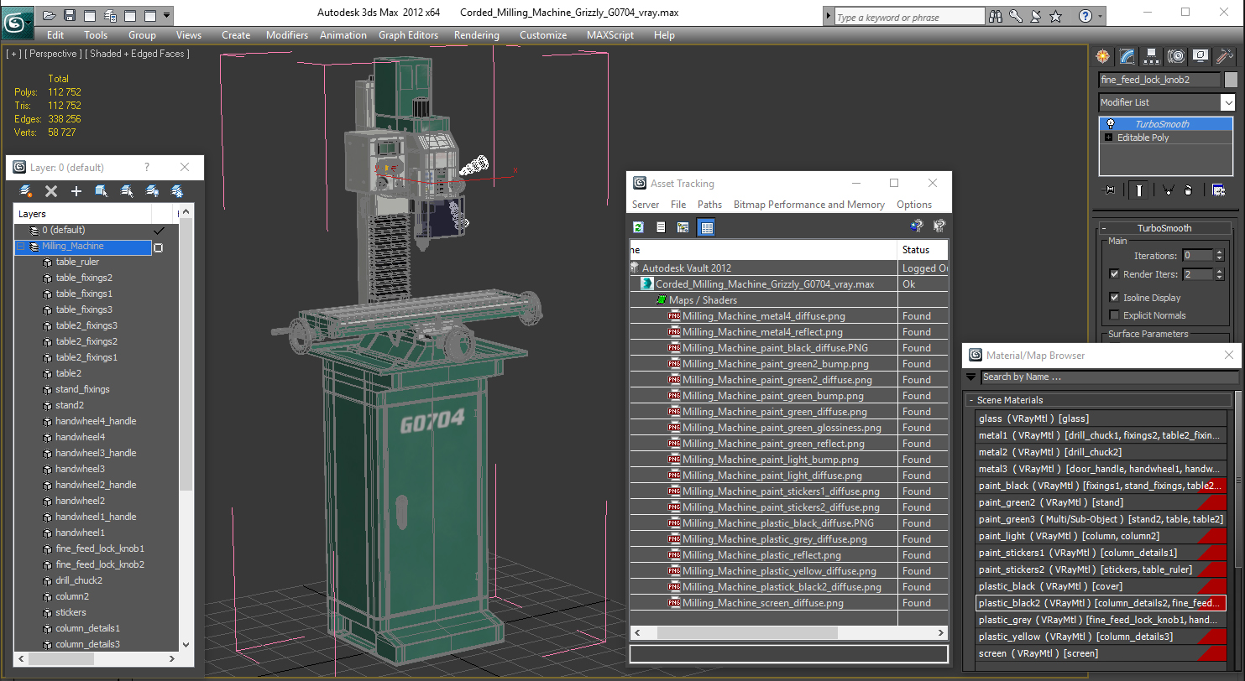Collapse the Milling_Machine layer tree
Screen dimensions: 1245x681
point(21,247)
